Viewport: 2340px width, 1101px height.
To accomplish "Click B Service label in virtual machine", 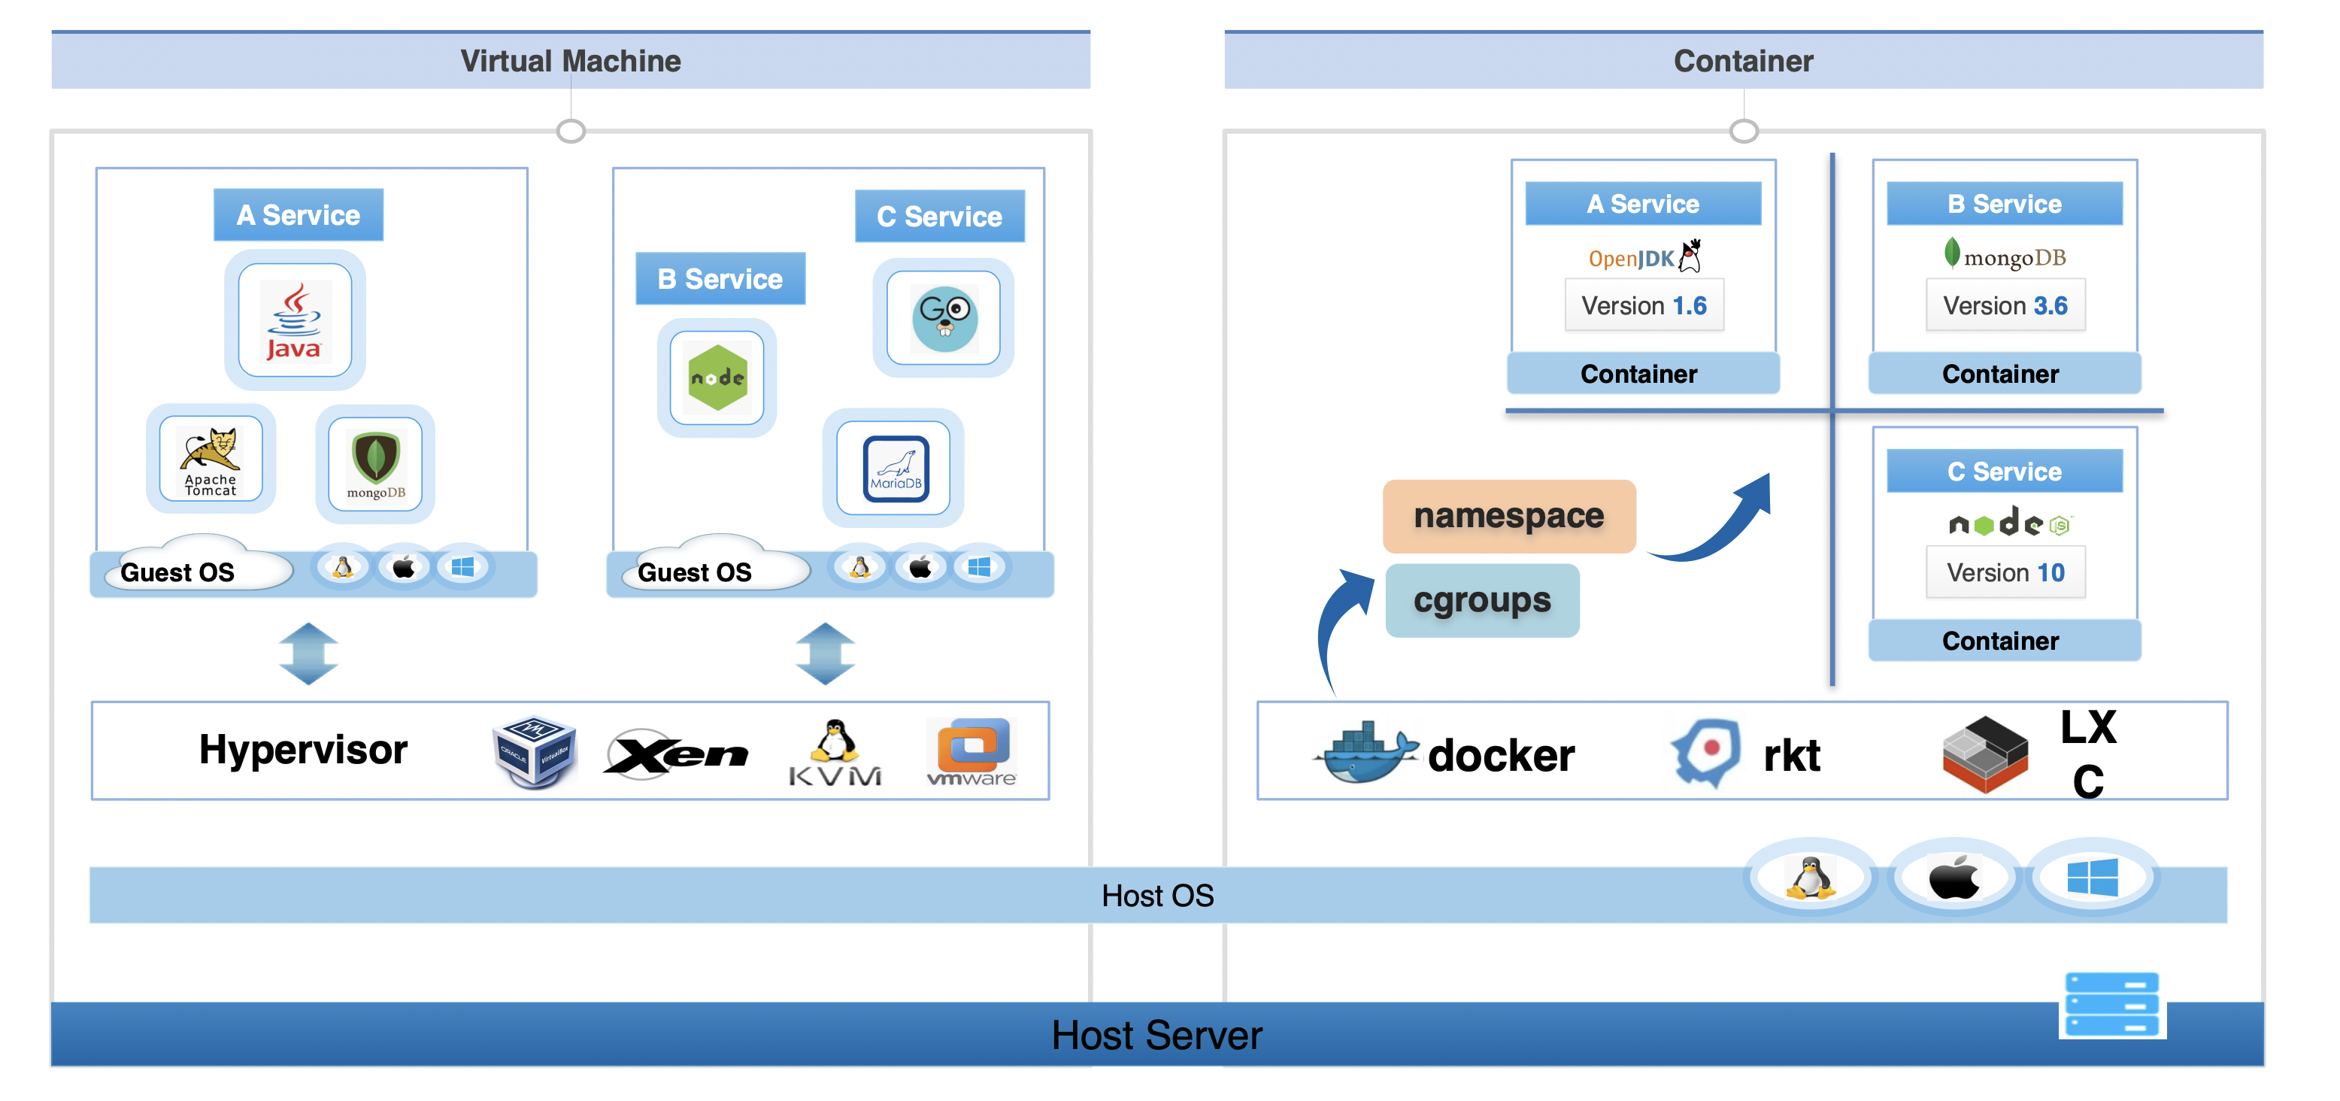I will click(720, 278).
